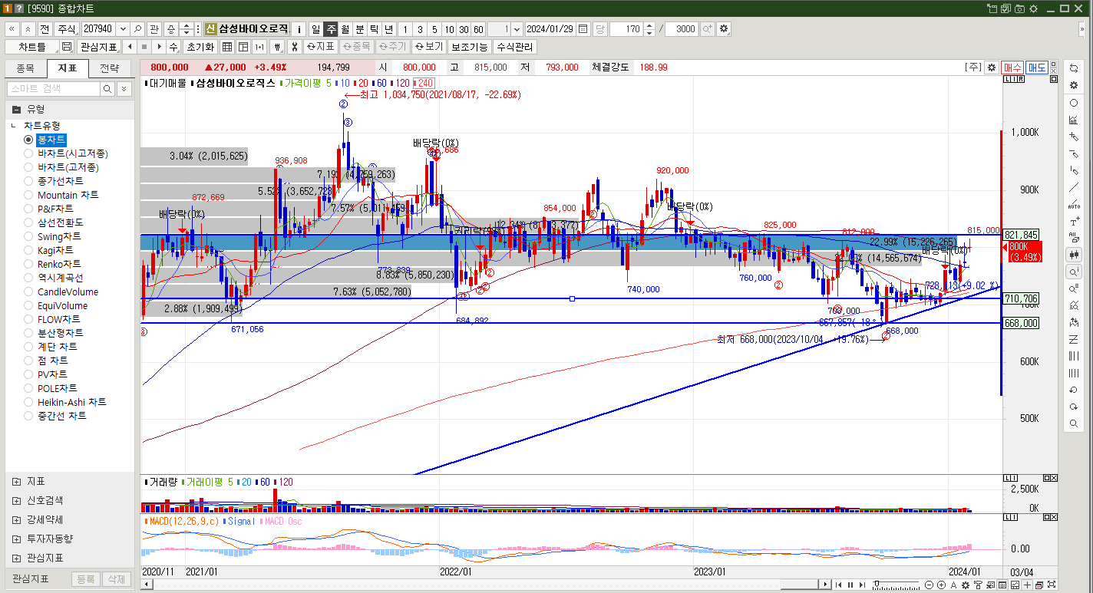Image resolution: width=1093 pixels, height=593 pixels.
Task: Click the sync/rotate arrows icon in right toolbar
Action: click(x=1073, y=68)
